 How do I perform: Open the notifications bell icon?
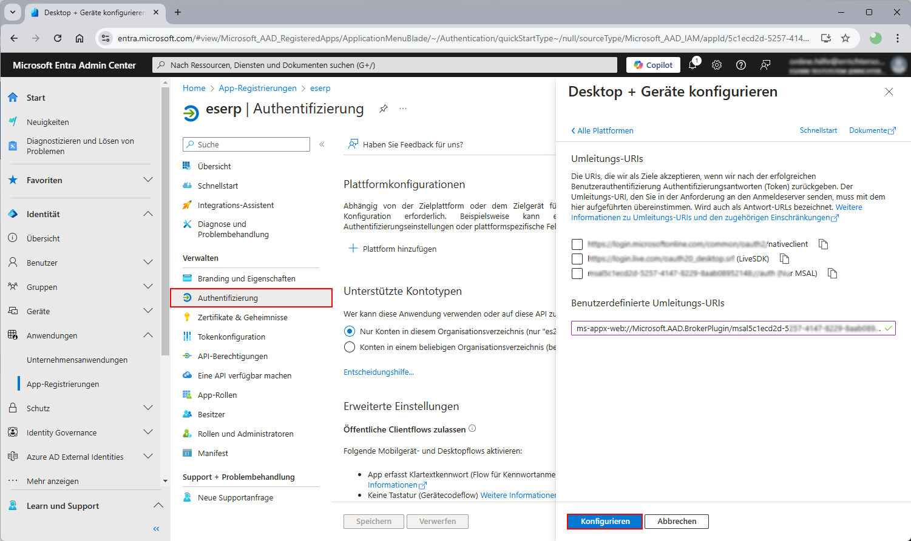click(x=693, y=65)
